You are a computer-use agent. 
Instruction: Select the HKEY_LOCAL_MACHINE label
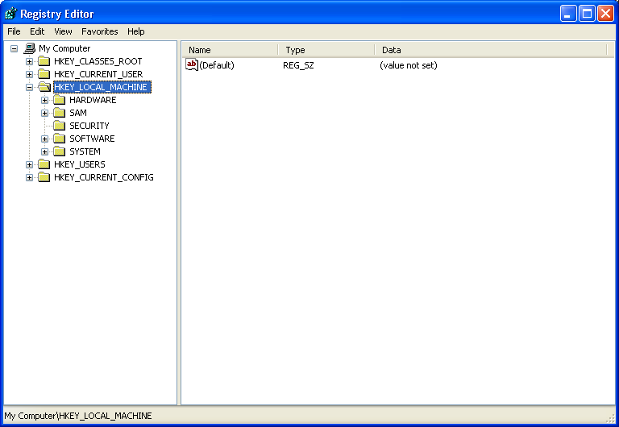[102, 87]
